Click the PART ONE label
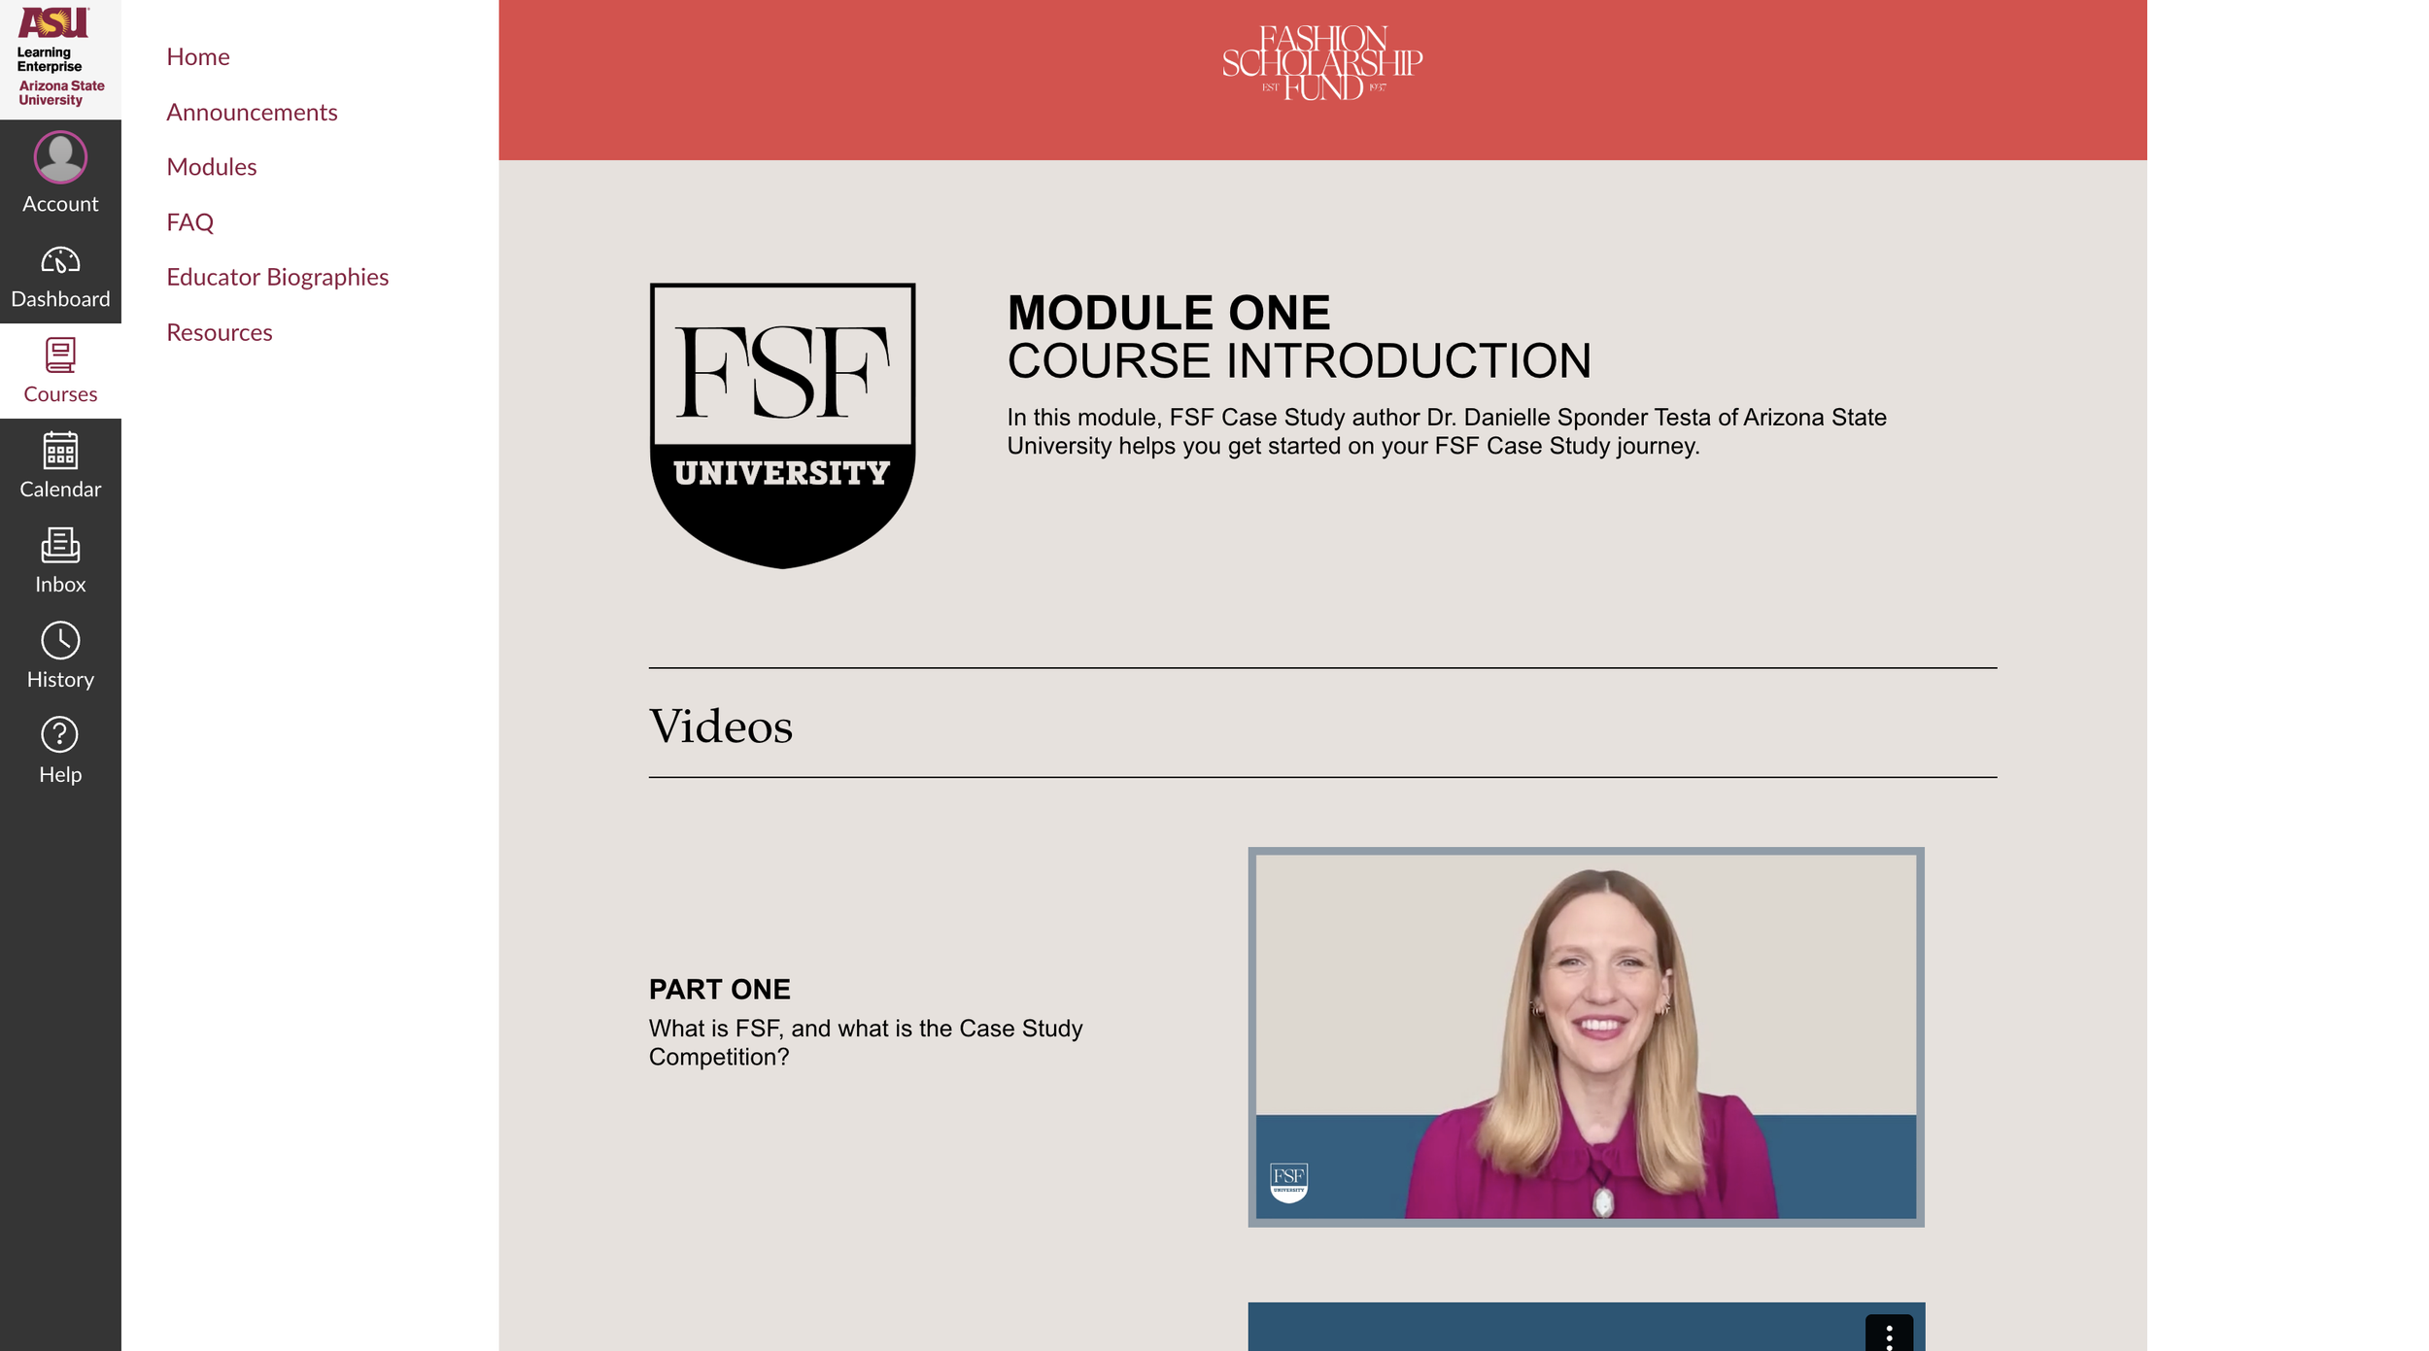The width and height of the screenshot is (2429, 1351). click(720, 989)
